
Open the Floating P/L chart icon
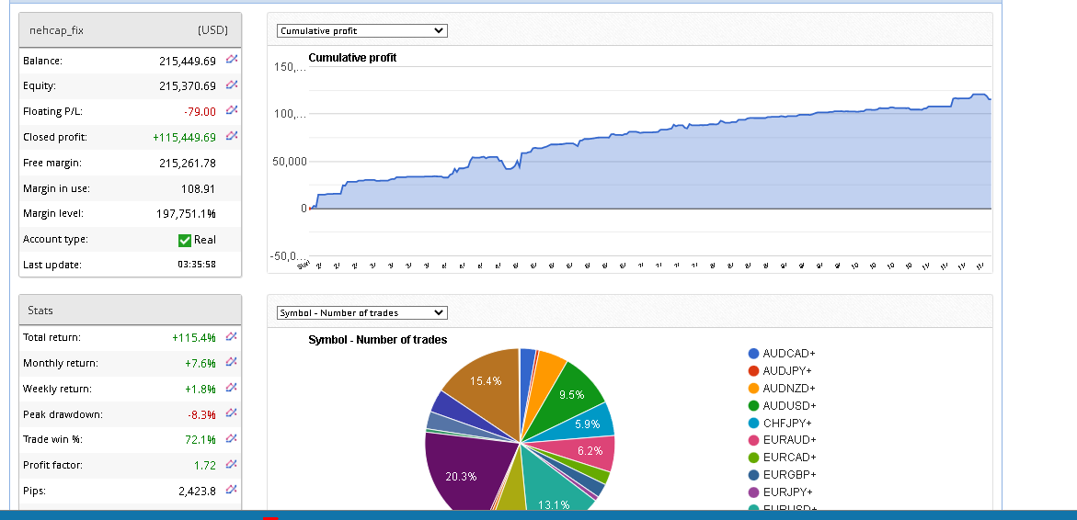point(232,111)
